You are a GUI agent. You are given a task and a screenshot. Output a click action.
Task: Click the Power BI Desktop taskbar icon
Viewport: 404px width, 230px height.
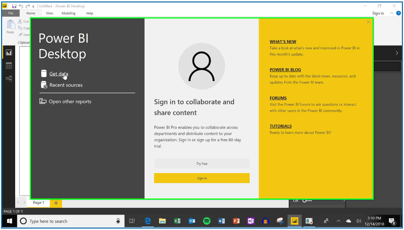[x=294, y=221]
